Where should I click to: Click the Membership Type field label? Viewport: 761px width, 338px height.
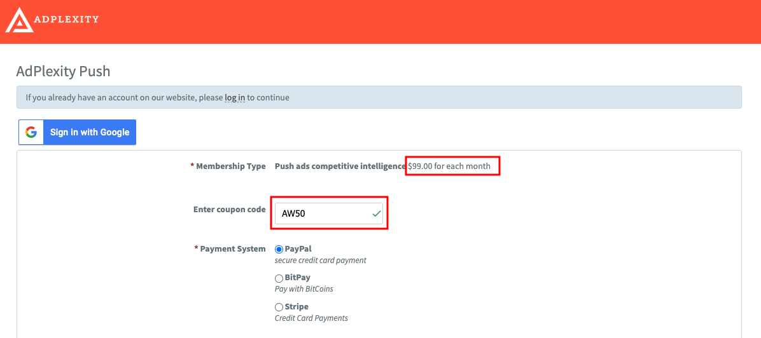click(230, 166)
